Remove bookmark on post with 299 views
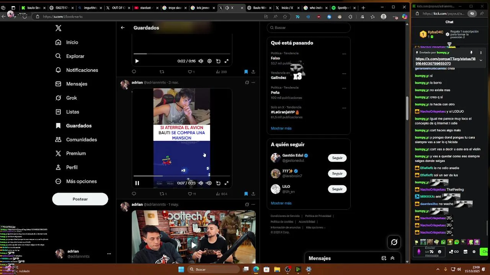This screenshot has height=275, width=490. (246, 71)
